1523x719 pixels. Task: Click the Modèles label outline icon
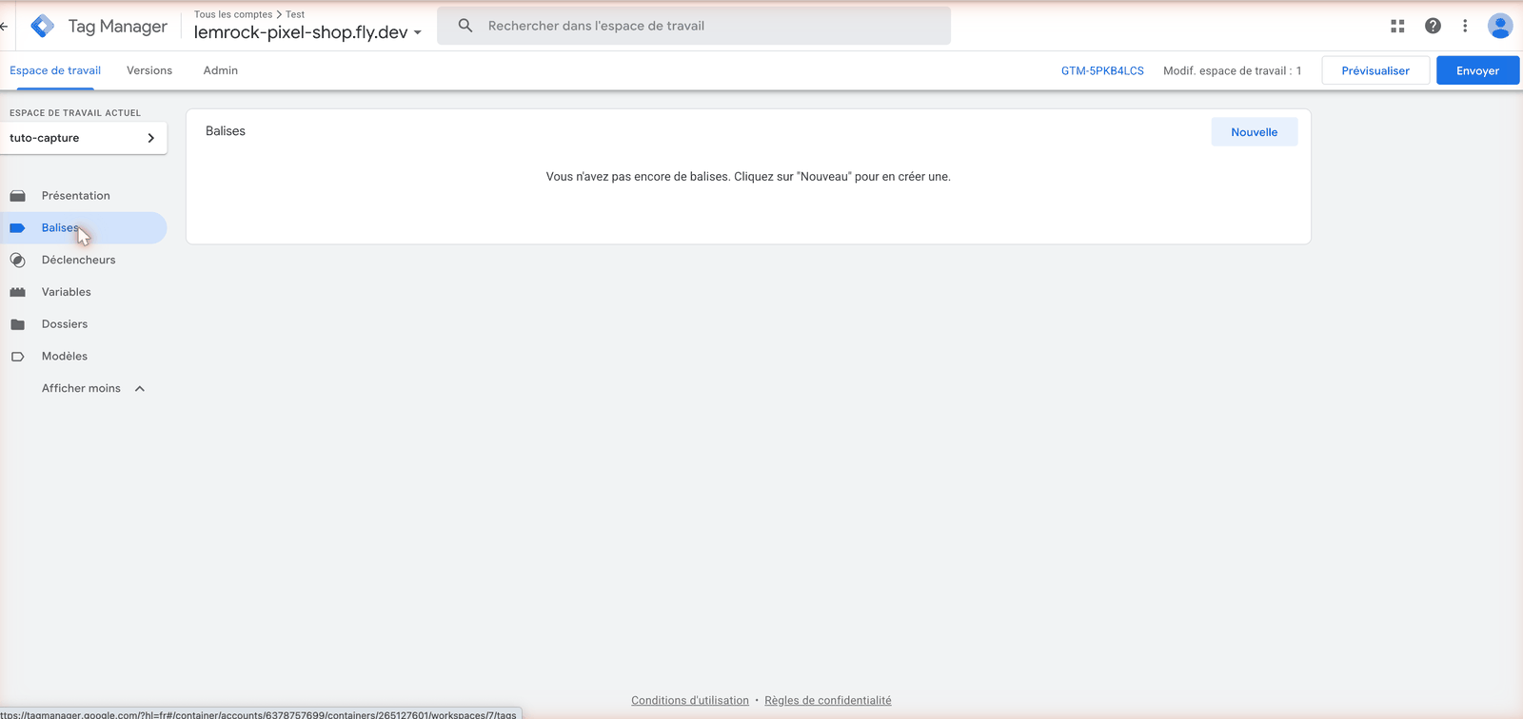coord(17,357)
